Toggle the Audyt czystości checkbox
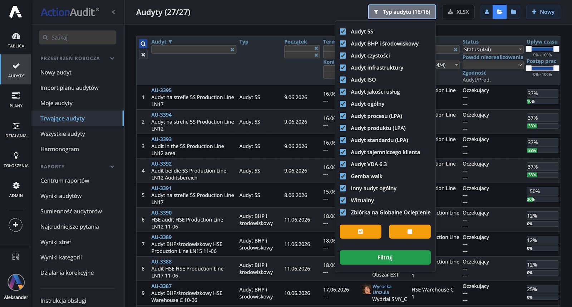Screen dimensions: 572x307 coord(343,56)
